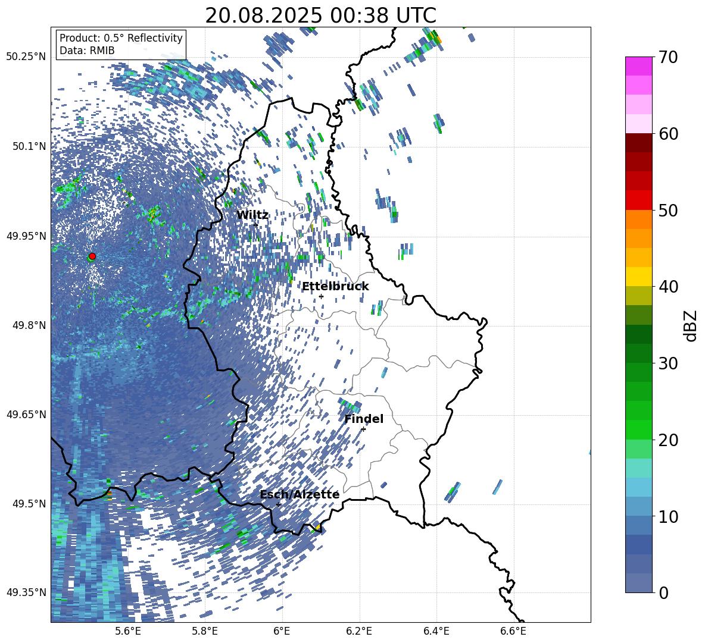705x643 pixels.
Task: Click the Wiltz location cross marker
Action: (x=256, y=225)
